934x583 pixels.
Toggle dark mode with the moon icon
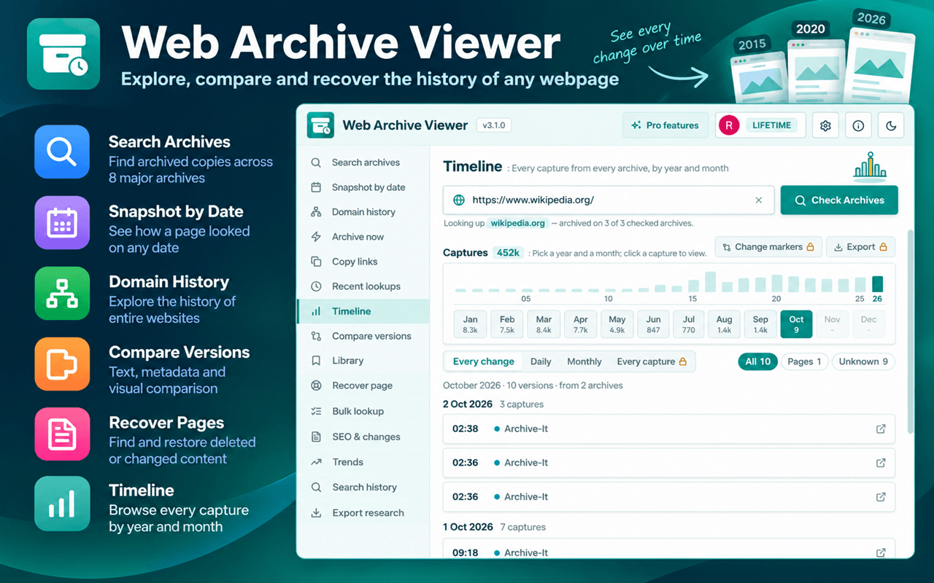click(891, 125)
